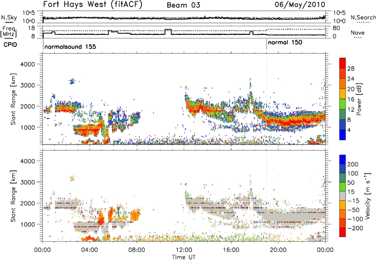Click the "80" Nave axis tick
Screen dimensions: 376x260
click(336, 28)
